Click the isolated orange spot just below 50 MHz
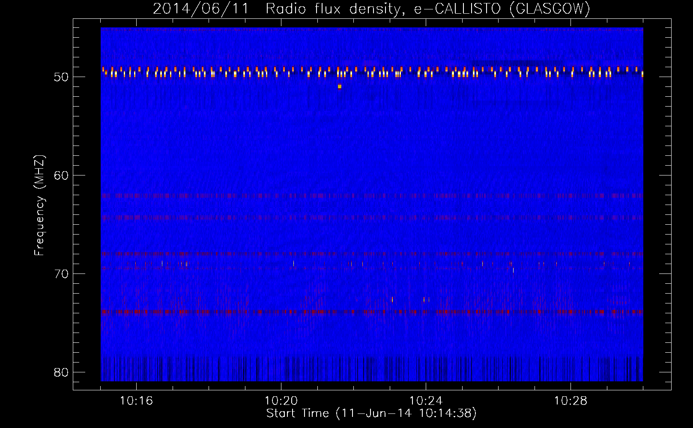 [340, 86]
